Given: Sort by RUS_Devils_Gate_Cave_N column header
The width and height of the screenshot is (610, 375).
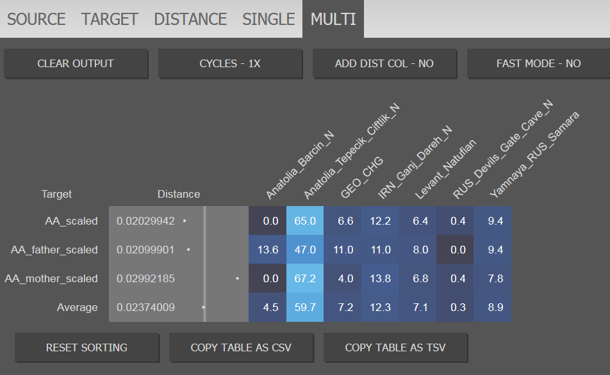Looking at the screenshot, I should coord(502,149).
